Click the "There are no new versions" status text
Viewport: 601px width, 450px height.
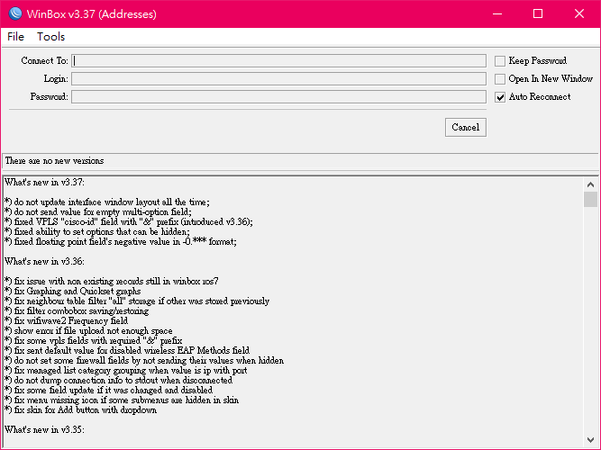(54, 161)
